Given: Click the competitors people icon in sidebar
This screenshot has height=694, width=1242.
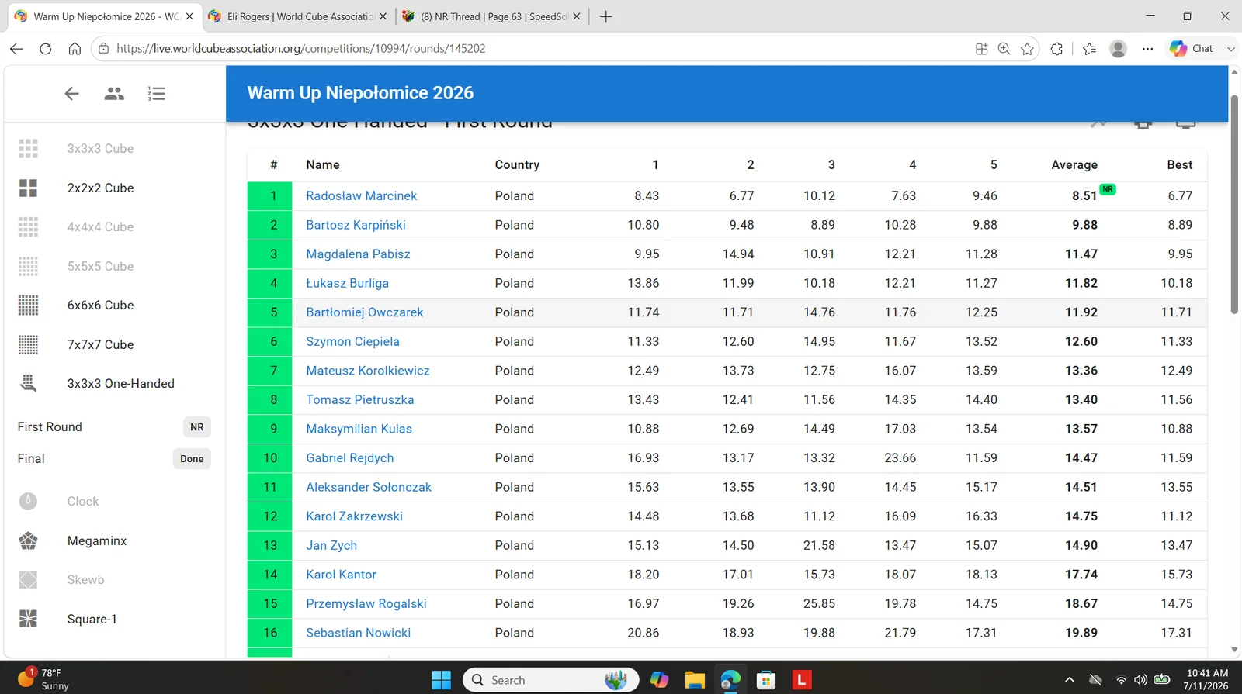Looking at the screenshot, I should 114,94.
